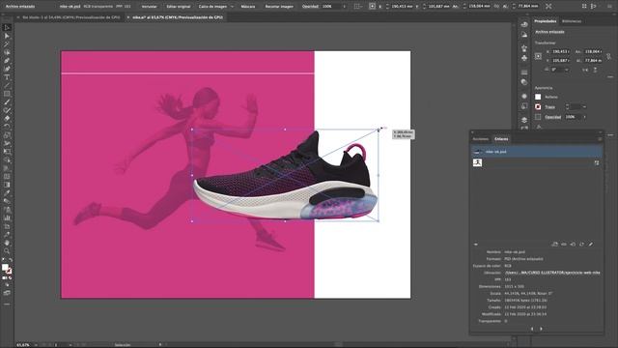618x348 pixels.
Task: Select nike-ok.psd row in Enlaces panel
Action: coord(537,152)
